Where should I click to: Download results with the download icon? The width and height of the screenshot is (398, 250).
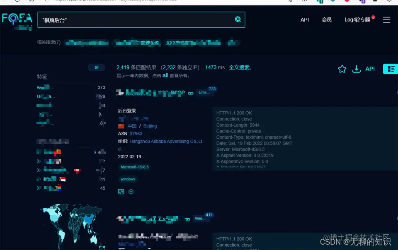pos(357,69)
